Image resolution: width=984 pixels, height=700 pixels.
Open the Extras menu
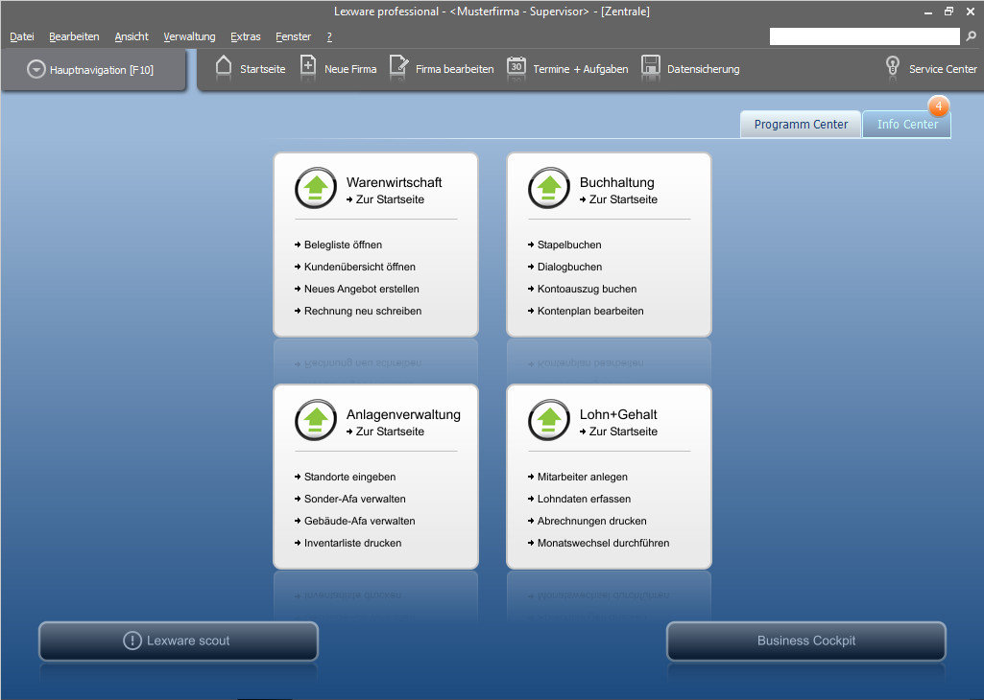[245, 35]
